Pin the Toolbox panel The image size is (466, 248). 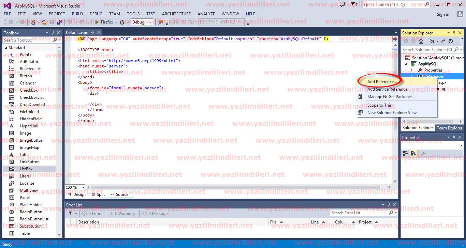click(53, 33)
